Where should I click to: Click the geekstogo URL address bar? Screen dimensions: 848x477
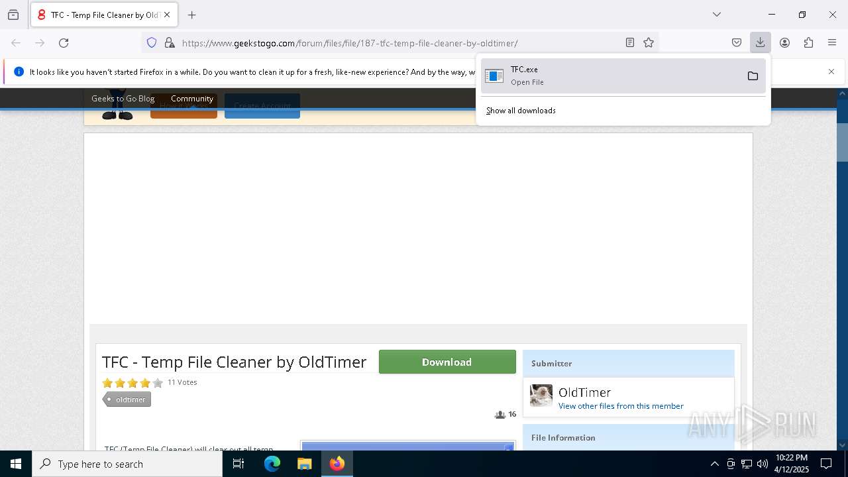point(350,43)
